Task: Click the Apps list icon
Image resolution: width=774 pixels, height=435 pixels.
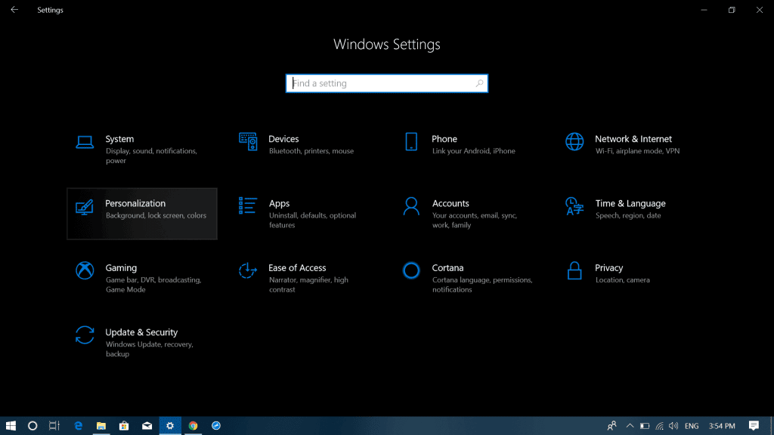Action: (x=248, y=205)
